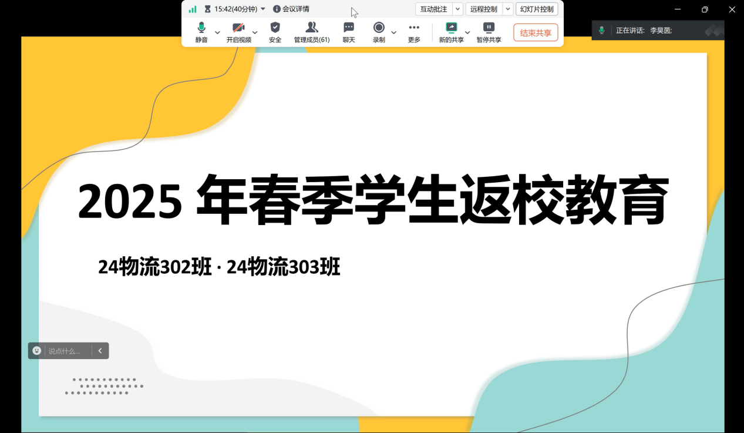Open the 更多 three-dots menu
The width and height of the screenshot is (744, 433).
pyautogui.click(x=414, y=28)
